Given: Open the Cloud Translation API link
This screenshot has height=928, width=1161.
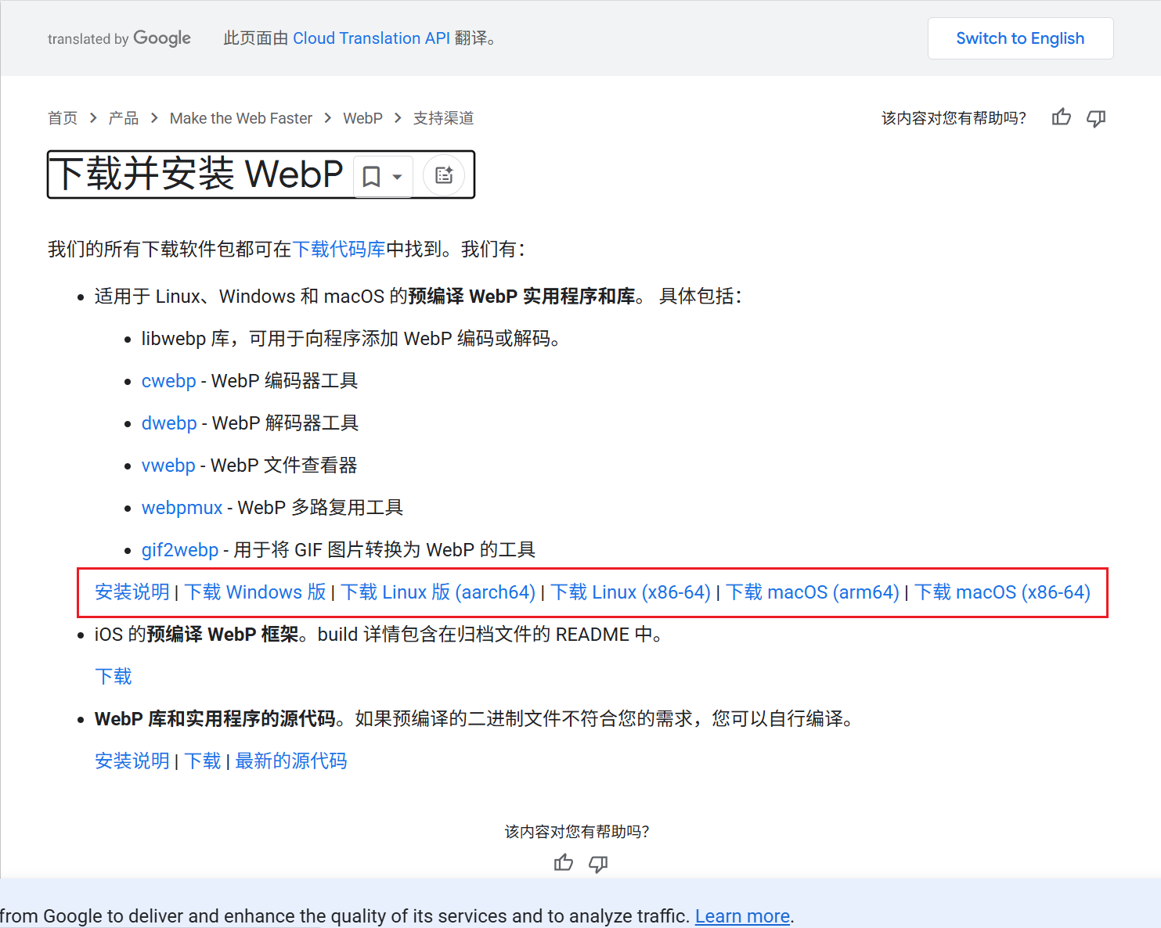Looking at the screenshot, I should 371,38.
